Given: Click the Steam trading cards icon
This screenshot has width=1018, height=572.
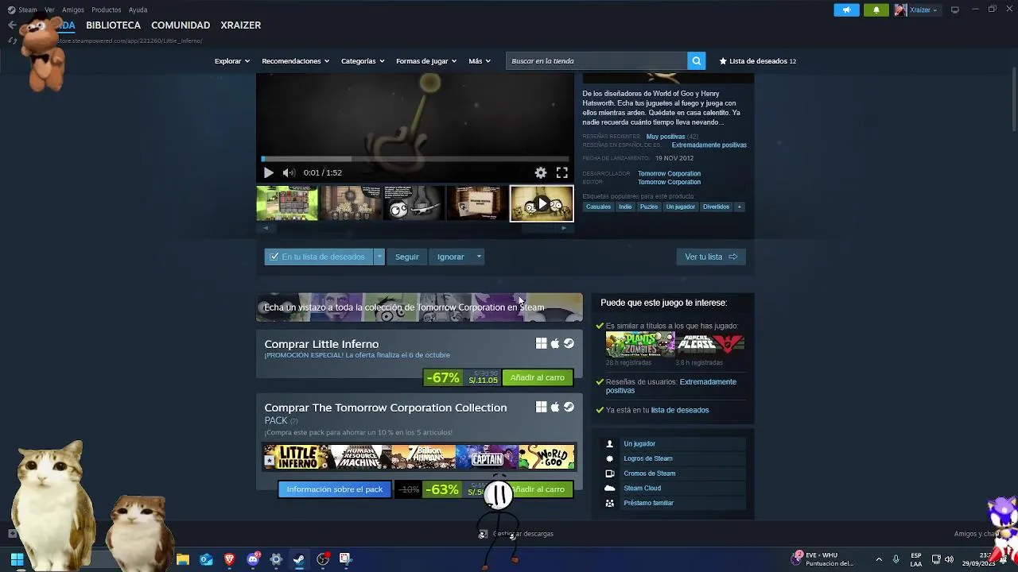Looking at the screenshot, I should point(610,473).
